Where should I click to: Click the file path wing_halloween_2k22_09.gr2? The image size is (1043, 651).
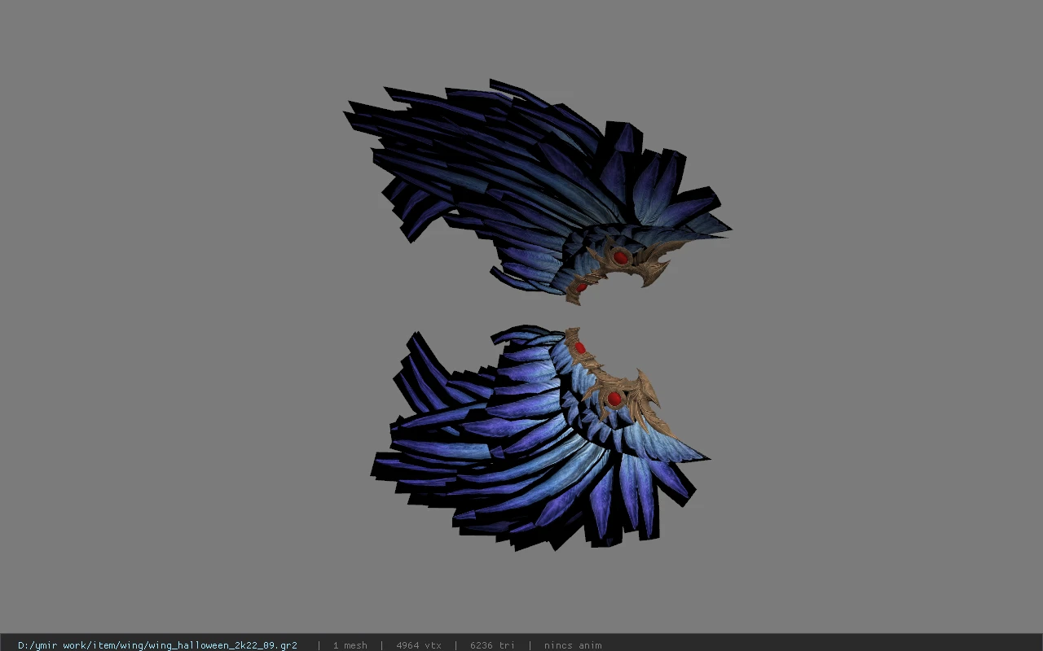[157, 645]
